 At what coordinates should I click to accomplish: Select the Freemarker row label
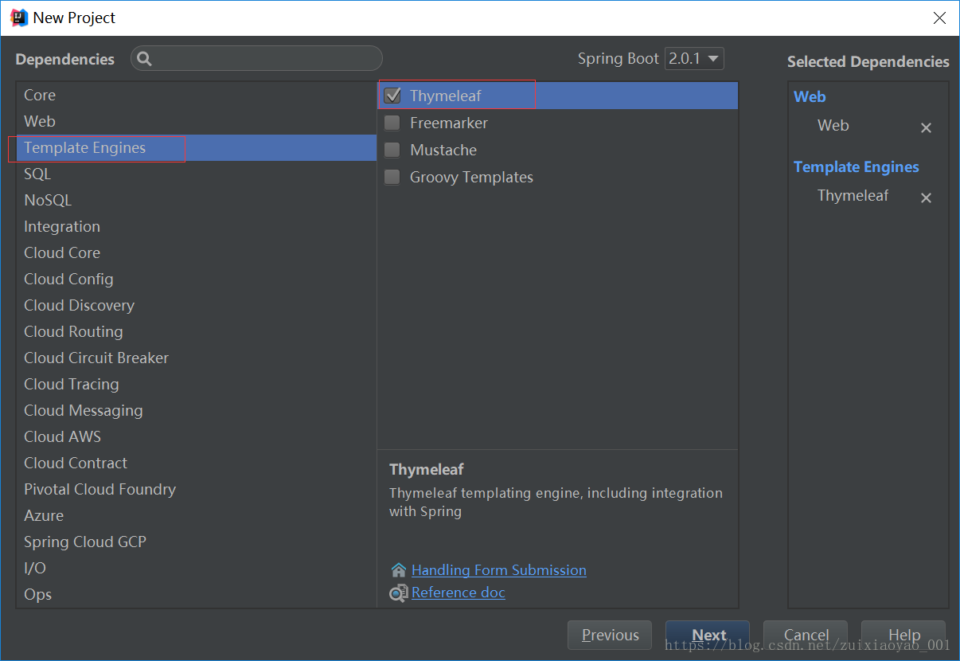pyautogui.click(x=449, y=123)
